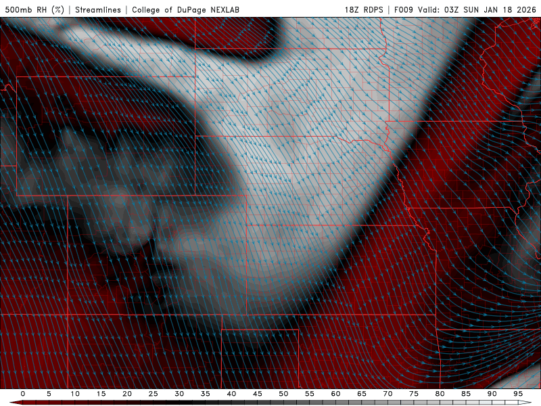The height and width of the screenshot is (406, 541).
Task: Select the "18Z RDPS" model run label
Action: [364, 9]
